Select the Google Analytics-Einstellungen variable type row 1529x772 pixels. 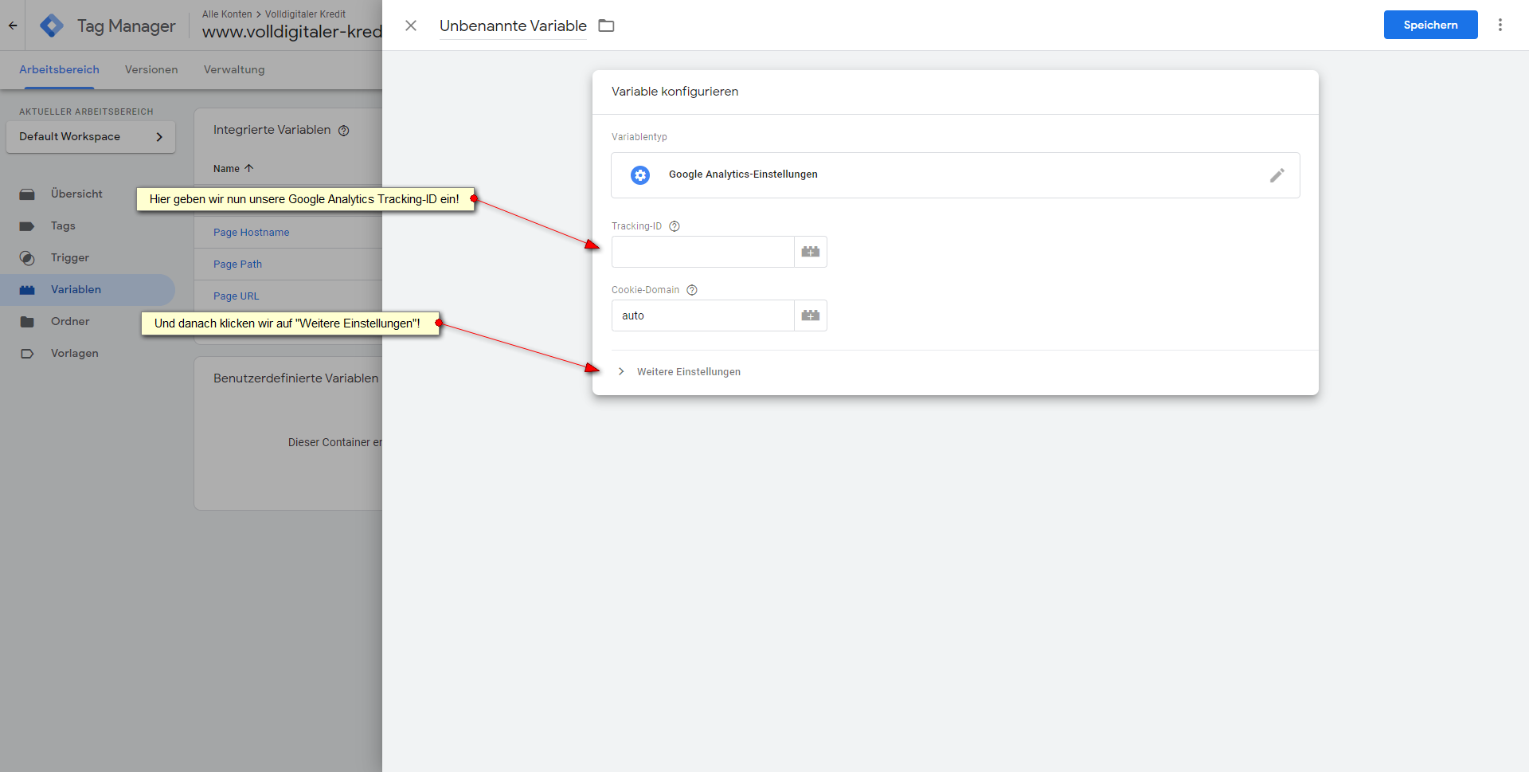[x=956, y=175]
